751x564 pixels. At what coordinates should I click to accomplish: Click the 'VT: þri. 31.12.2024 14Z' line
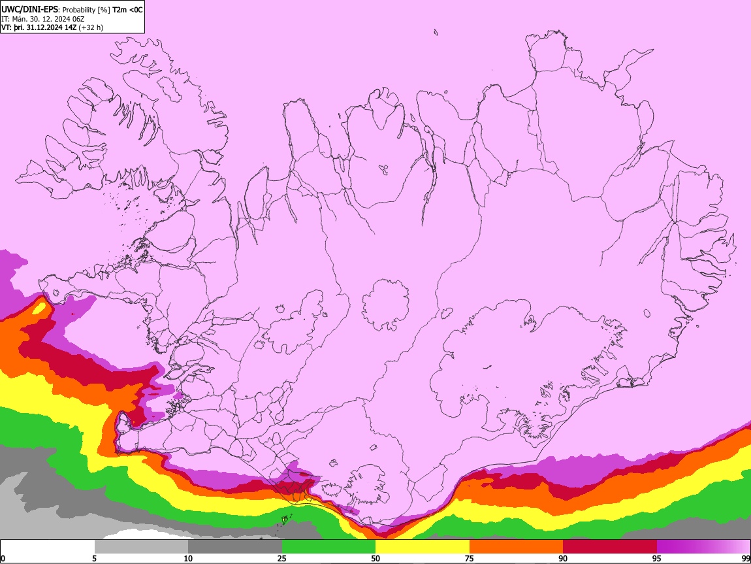(39, 27)
